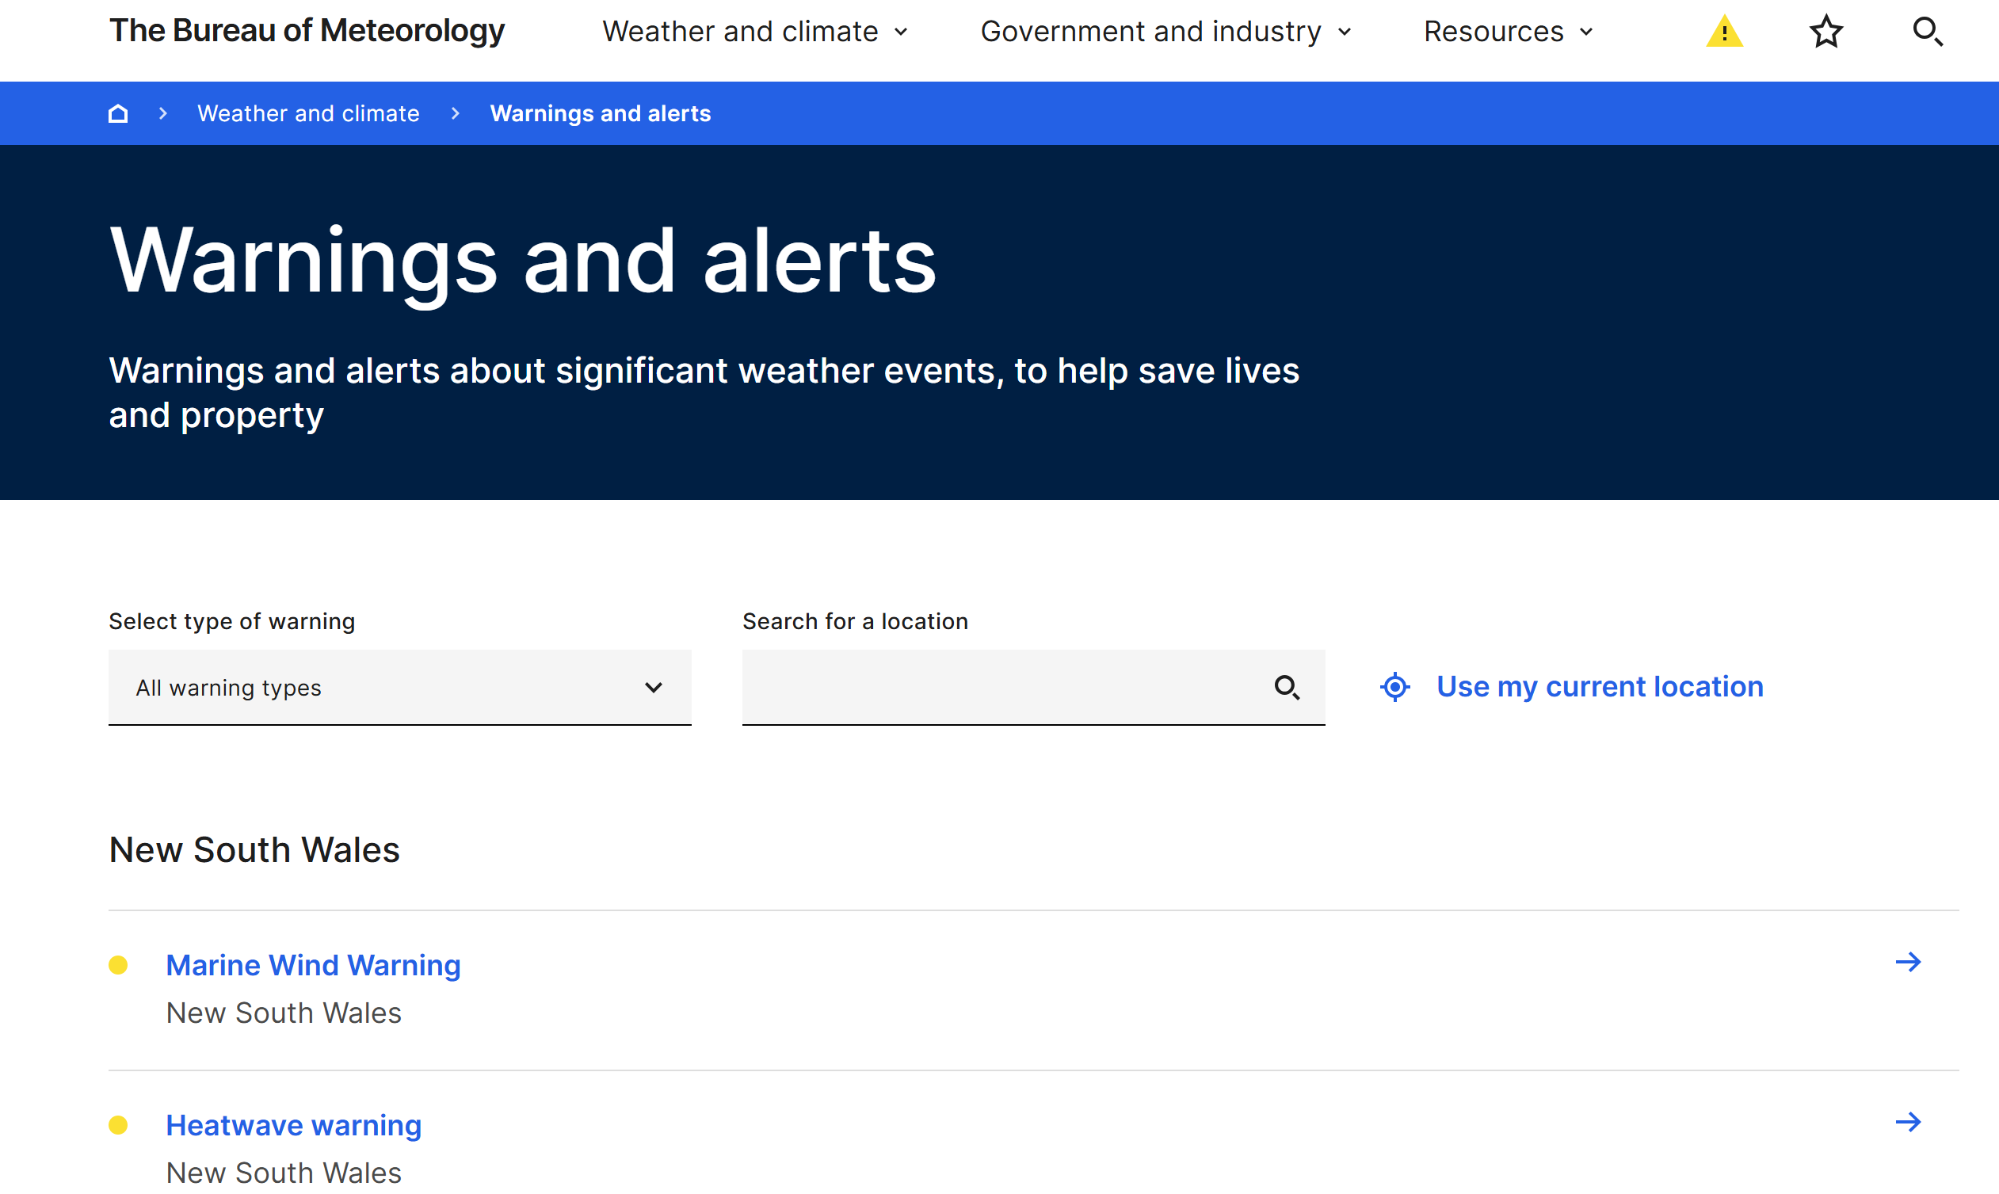Click arrow beside Heatwave warning
This screenshot has height=1194, width=1999.
(1908, 1123)
